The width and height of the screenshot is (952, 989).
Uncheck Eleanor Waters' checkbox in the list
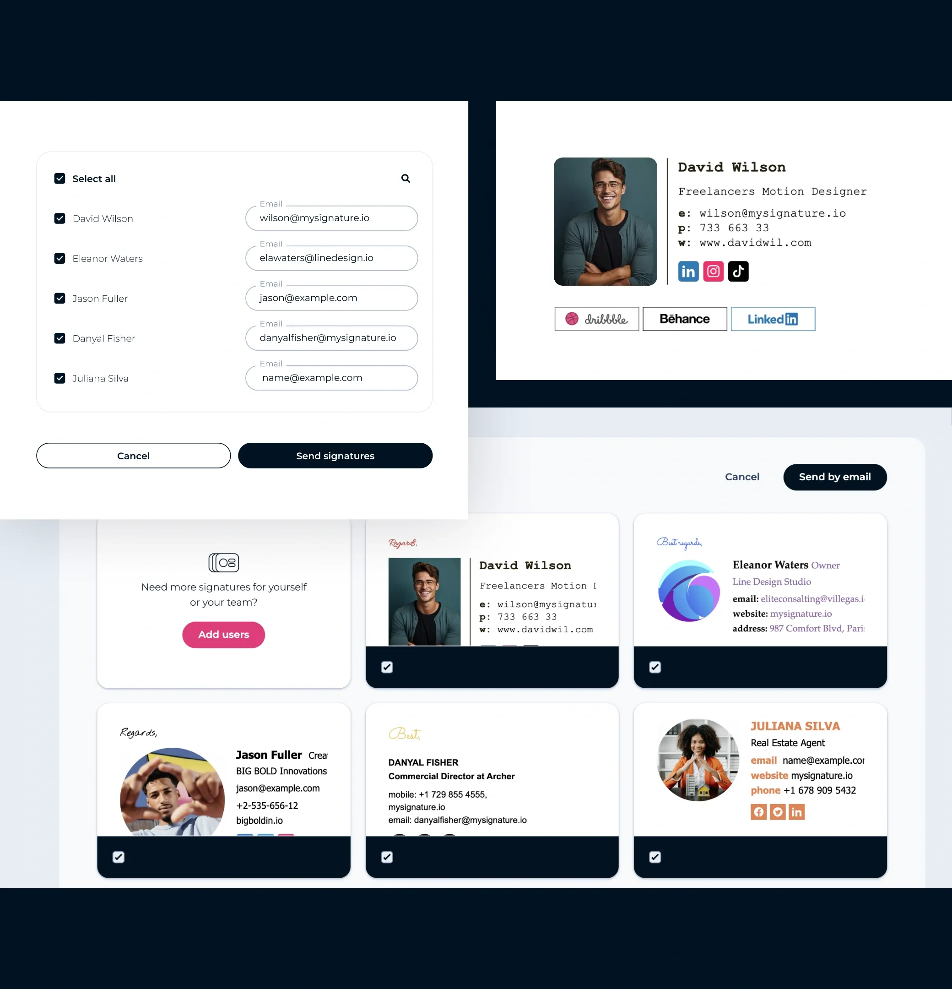(x=60, y=259)
